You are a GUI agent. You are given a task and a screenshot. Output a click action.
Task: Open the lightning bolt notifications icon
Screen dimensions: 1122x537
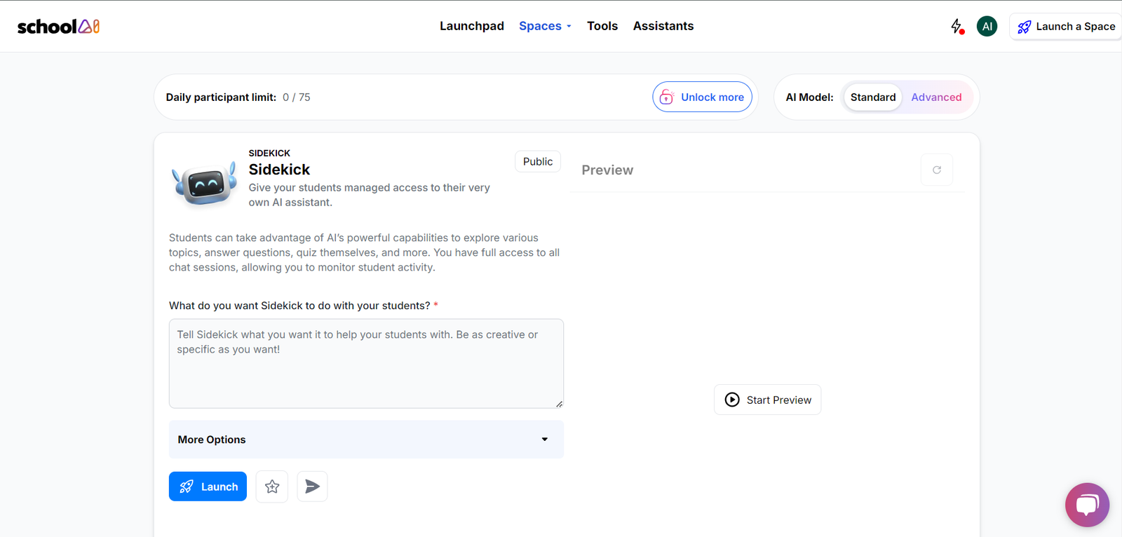(x=957, y=27)
